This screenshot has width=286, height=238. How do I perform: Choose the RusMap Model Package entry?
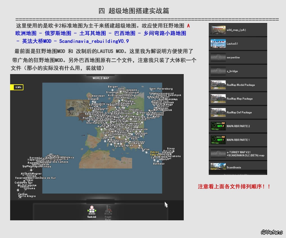[x=238, y=85]
